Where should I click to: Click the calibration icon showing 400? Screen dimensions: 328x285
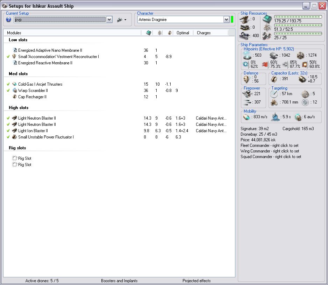coord(244,36)
